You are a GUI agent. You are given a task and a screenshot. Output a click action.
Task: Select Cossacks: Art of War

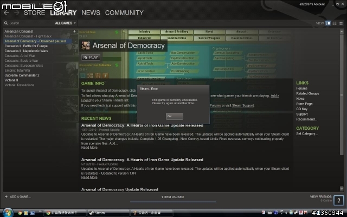pyautogui.click(x=20, y=56)
